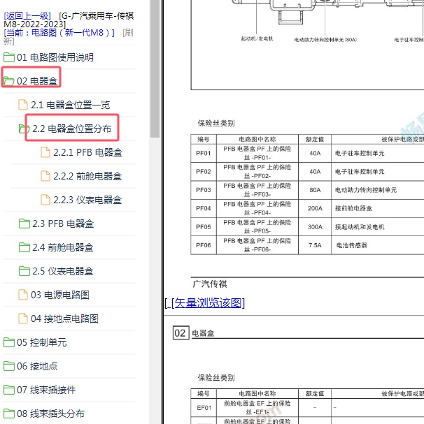Click the 300A rating value

[x=315, y=226]
